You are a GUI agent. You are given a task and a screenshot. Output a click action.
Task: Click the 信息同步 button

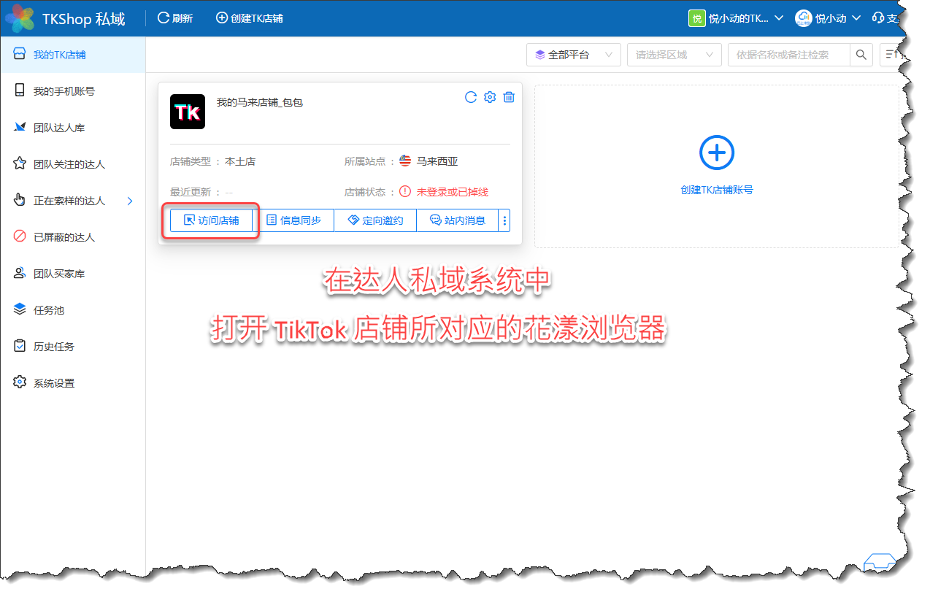tap(293, 220)
